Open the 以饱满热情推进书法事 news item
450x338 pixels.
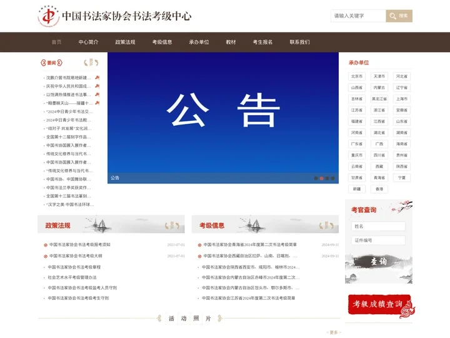click(69, 95)
